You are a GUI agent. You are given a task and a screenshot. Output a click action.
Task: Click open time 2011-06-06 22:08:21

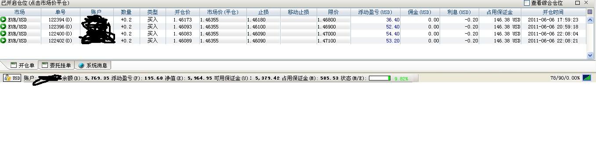tap(553, 41)
